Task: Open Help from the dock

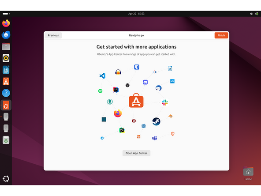Action: tap(6, 93)
